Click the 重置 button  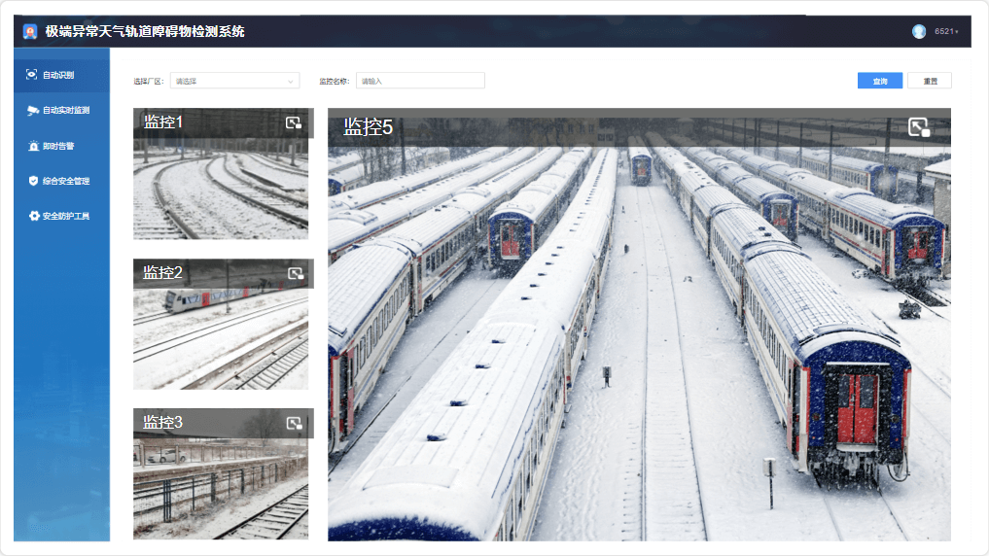929,81
